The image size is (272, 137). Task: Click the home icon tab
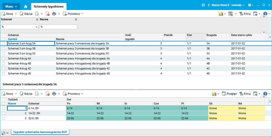tap(25, 7)
